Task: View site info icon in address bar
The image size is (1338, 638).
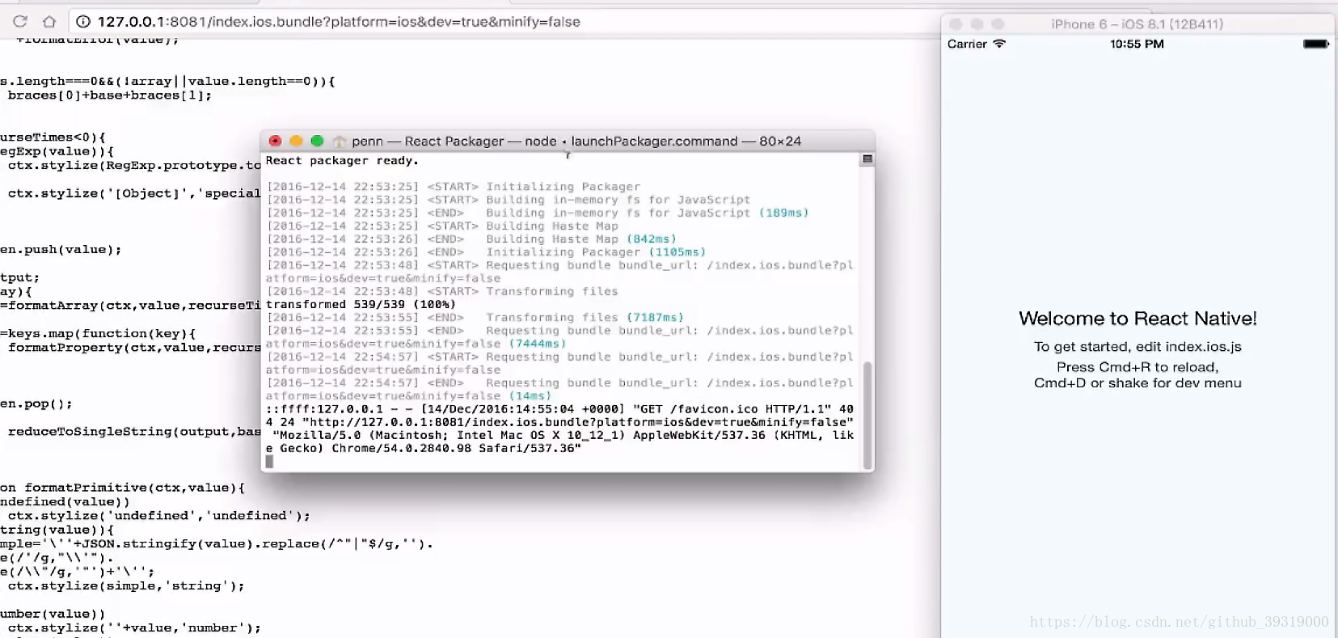Action: (83, 22)
